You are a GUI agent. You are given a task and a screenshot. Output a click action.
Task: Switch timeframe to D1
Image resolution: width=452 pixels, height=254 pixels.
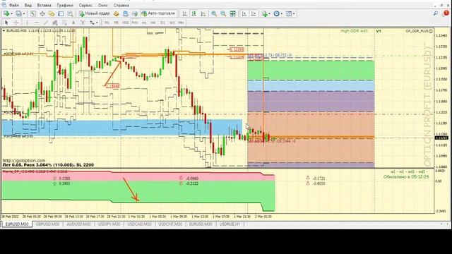(162, 23)
